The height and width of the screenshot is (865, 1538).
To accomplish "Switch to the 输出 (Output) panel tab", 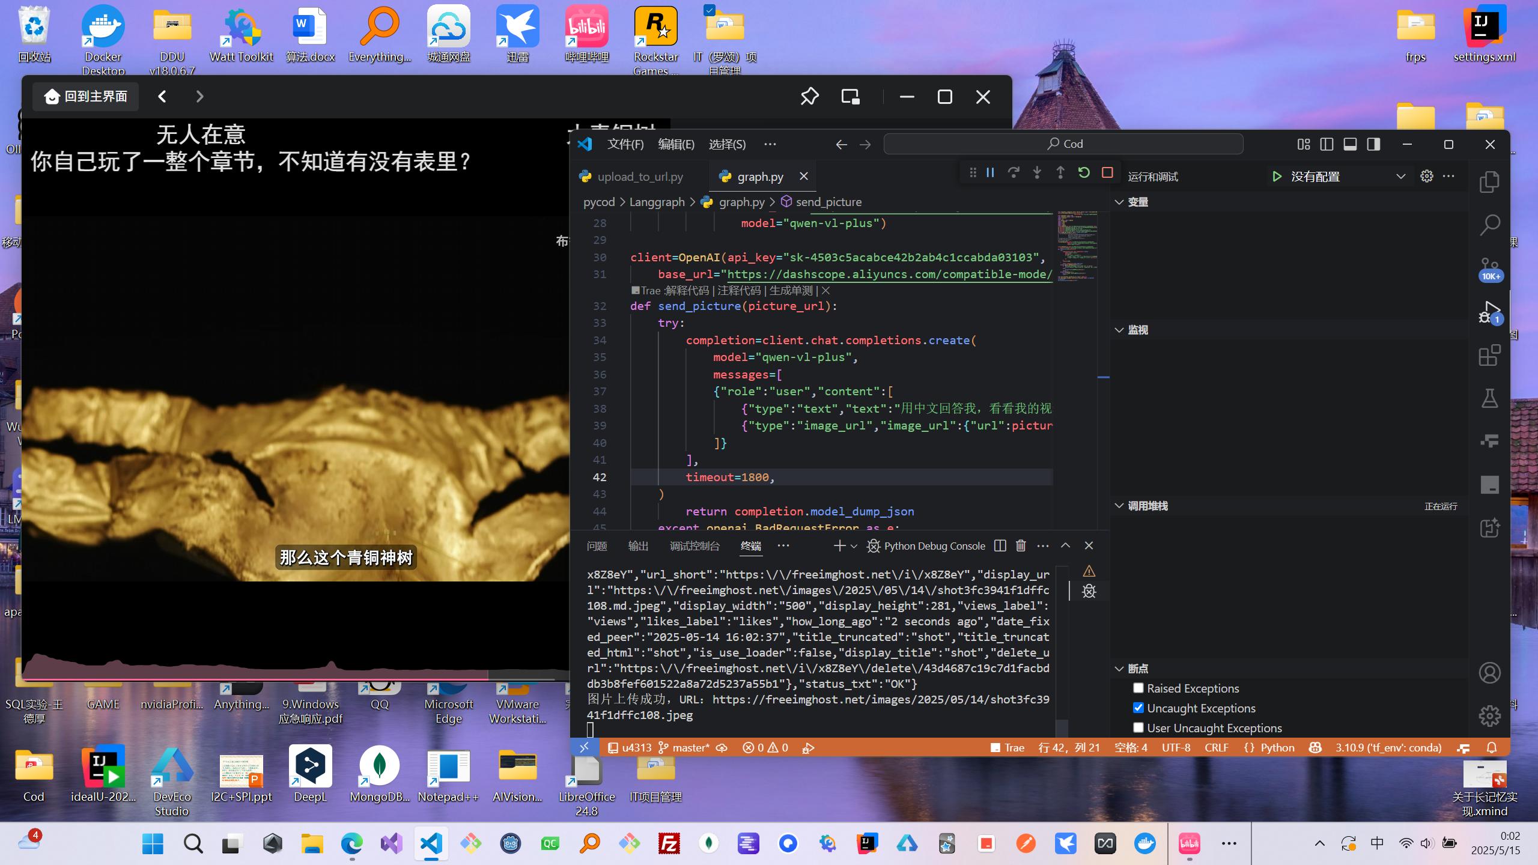I will (x=638, y=546).
